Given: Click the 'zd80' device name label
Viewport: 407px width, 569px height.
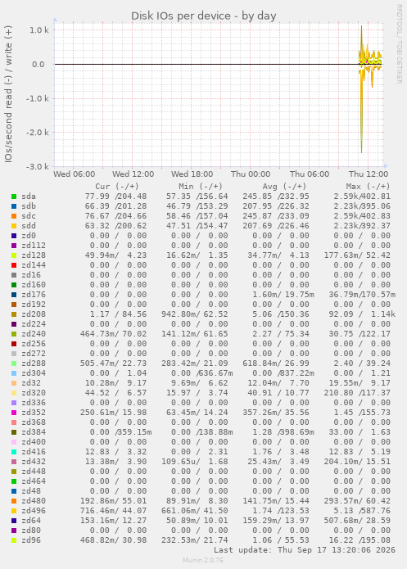Looking at the screenshot, I should pos(31,531).
